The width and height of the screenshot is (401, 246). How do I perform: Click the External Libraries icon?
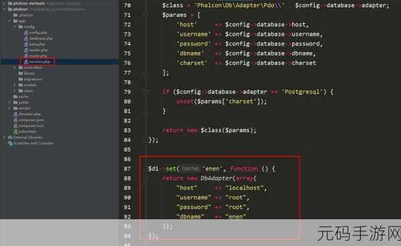pos(10,137)
